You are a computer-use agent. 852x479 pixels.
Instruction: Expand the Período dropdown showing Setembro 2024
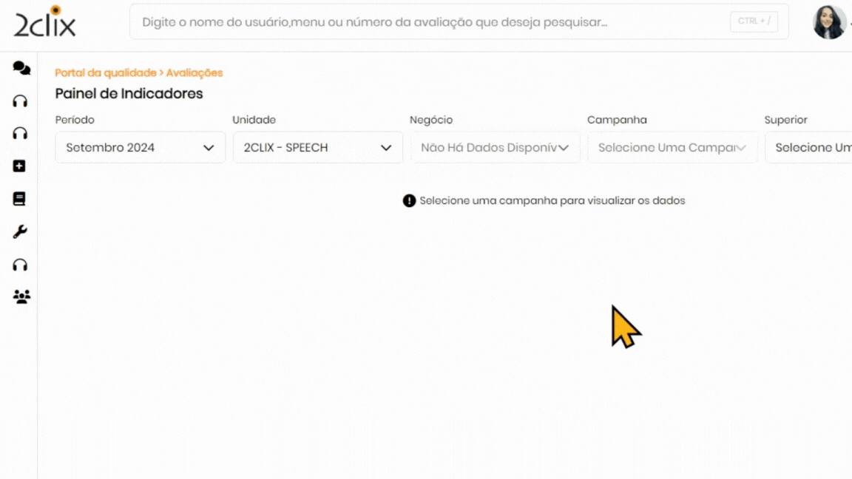(x=140, y=148)
